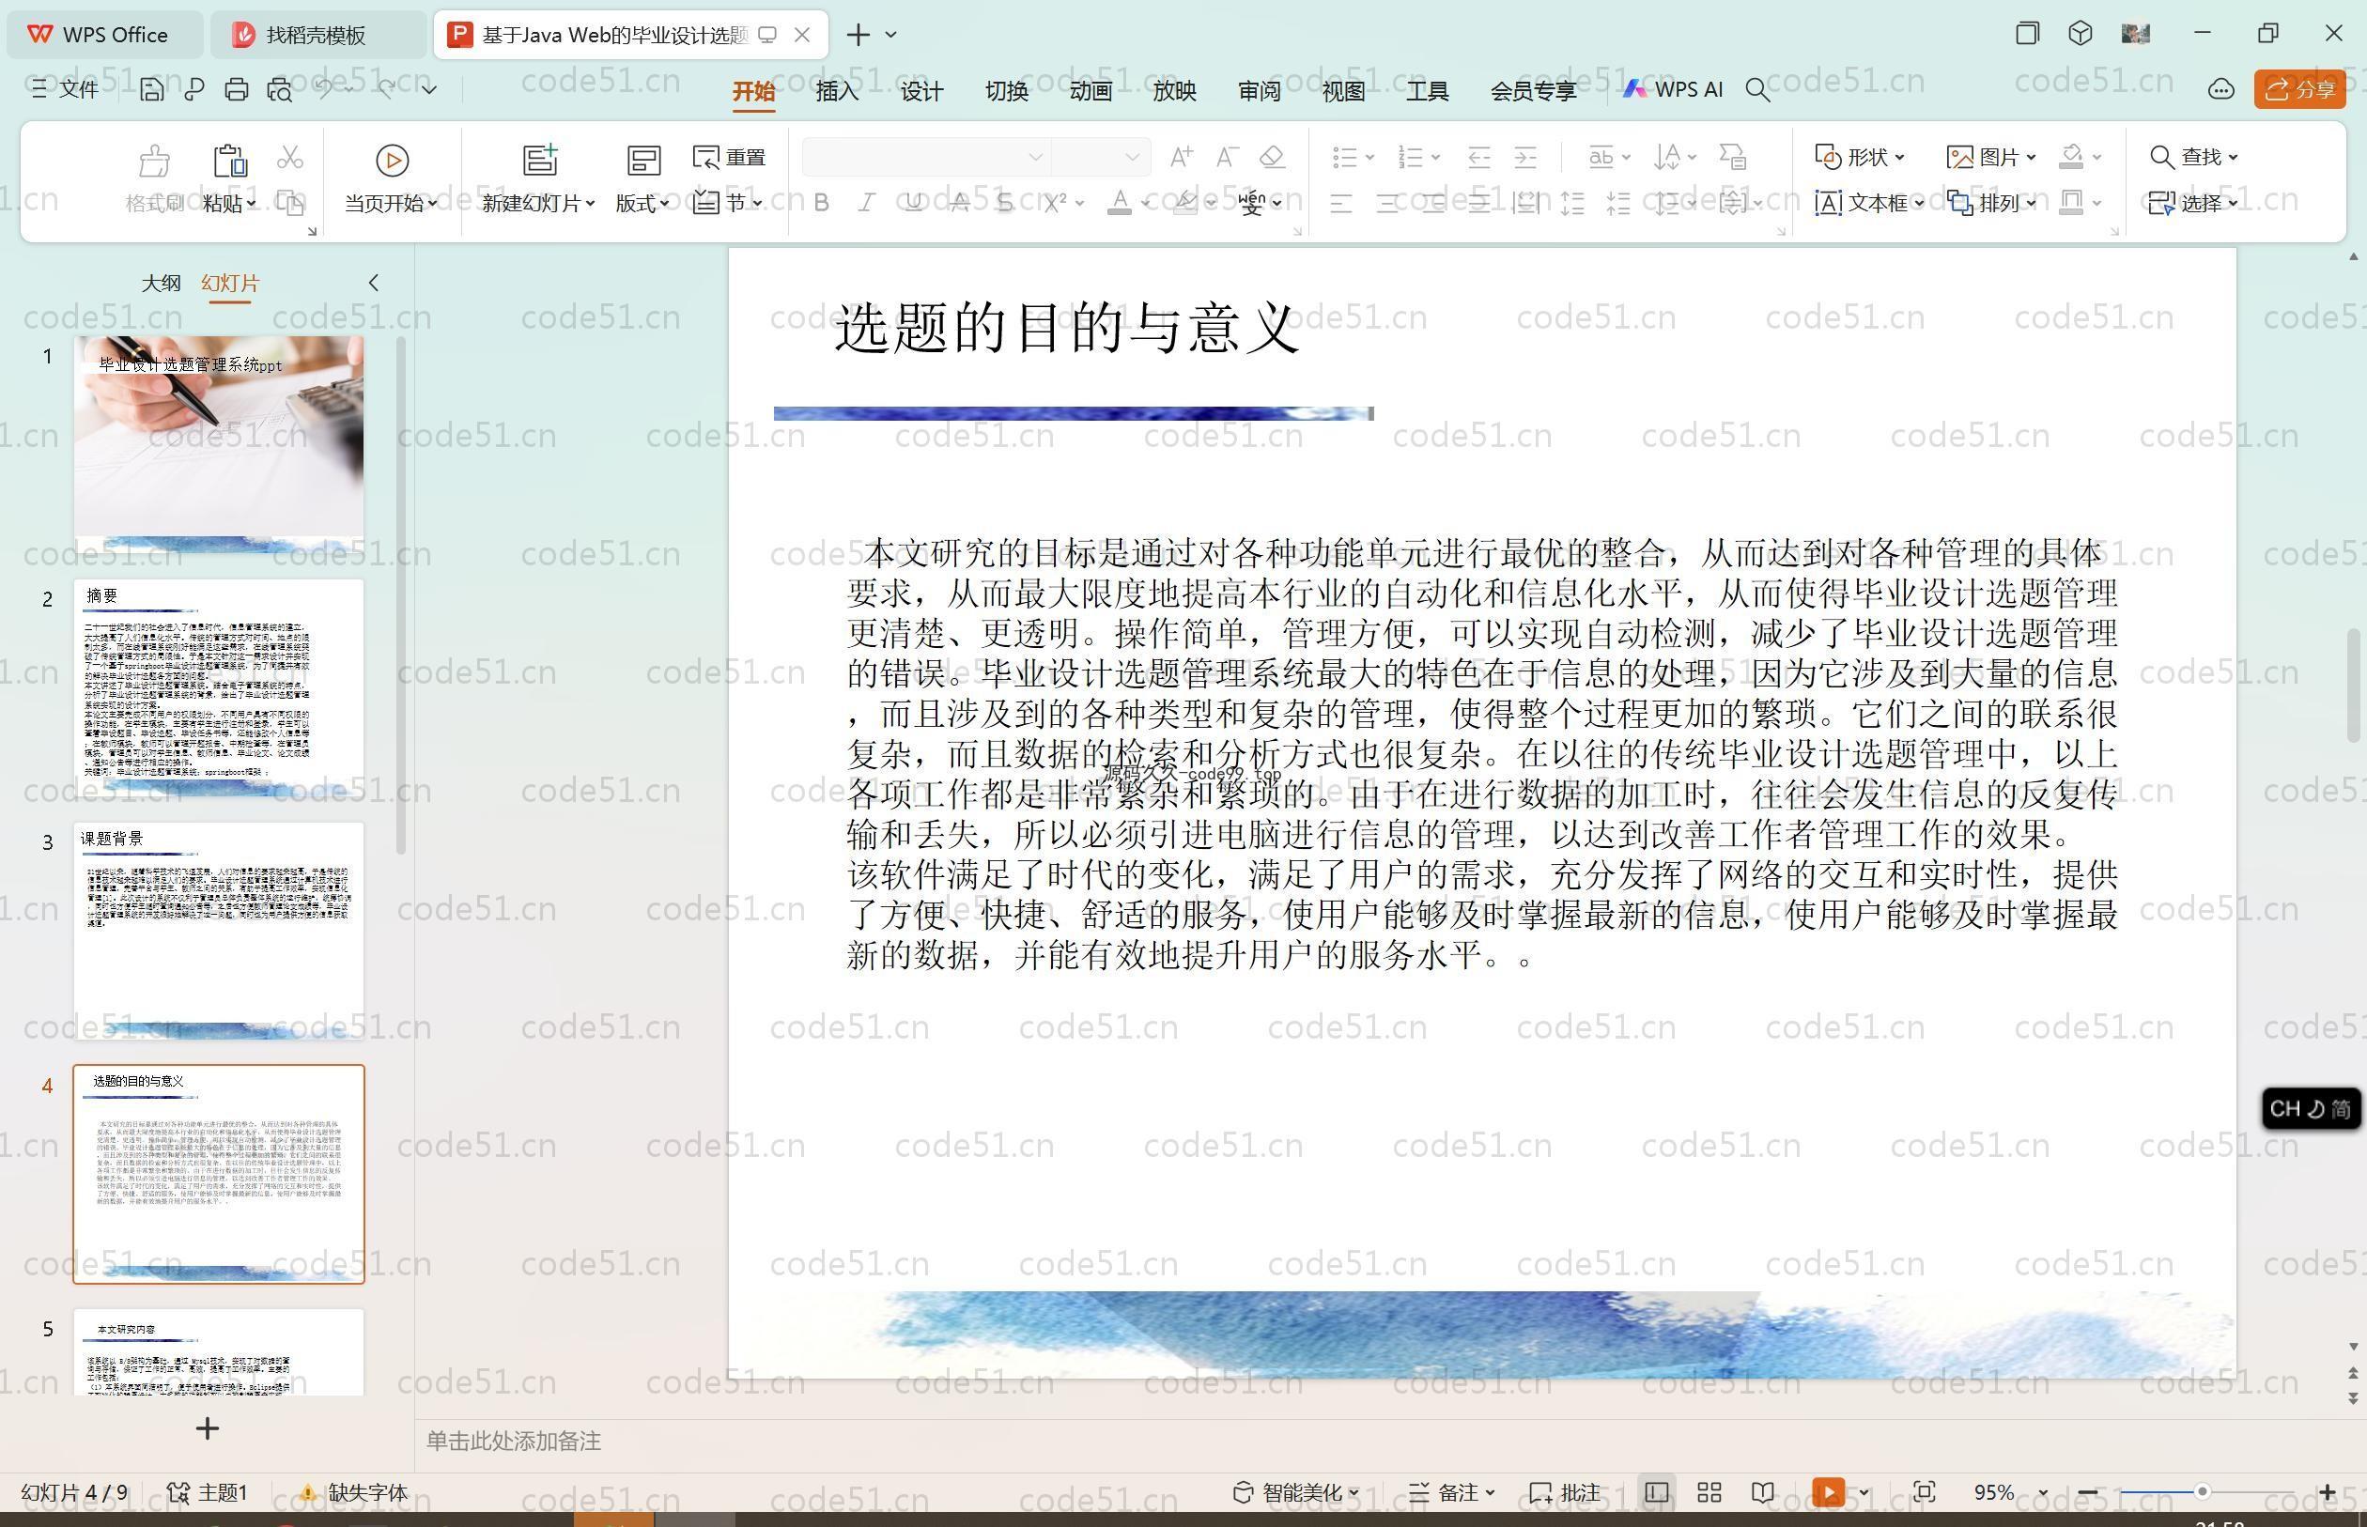The height and width of the screenshot is (1527, 2367).
Task: Open the Review ribbon tab
Action: pyautogui.click(x=1259, y=91)
